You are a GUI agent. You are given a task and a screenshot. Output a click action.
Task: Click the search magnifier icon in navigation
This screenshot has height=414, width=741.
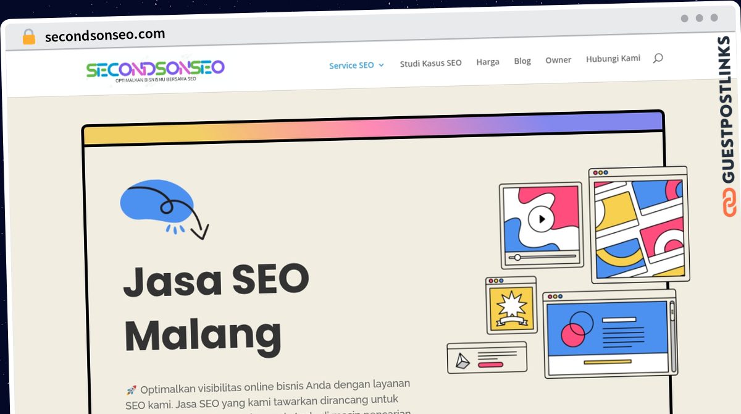658,58
